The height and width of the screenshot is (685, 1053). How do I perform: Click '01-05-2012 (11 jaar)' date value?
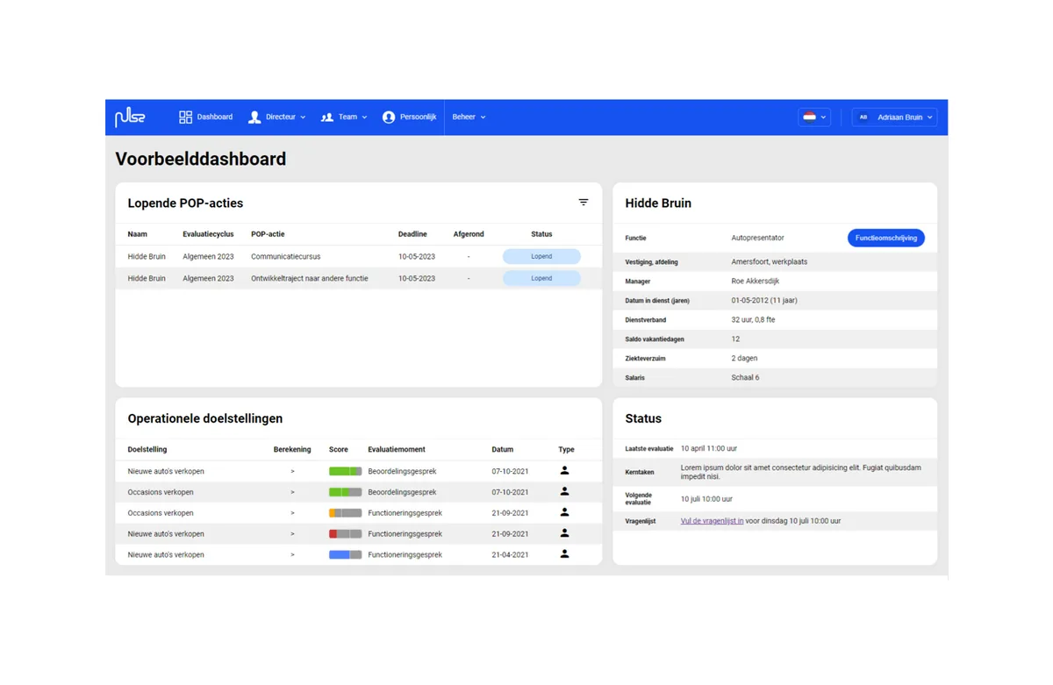(764, 300)
